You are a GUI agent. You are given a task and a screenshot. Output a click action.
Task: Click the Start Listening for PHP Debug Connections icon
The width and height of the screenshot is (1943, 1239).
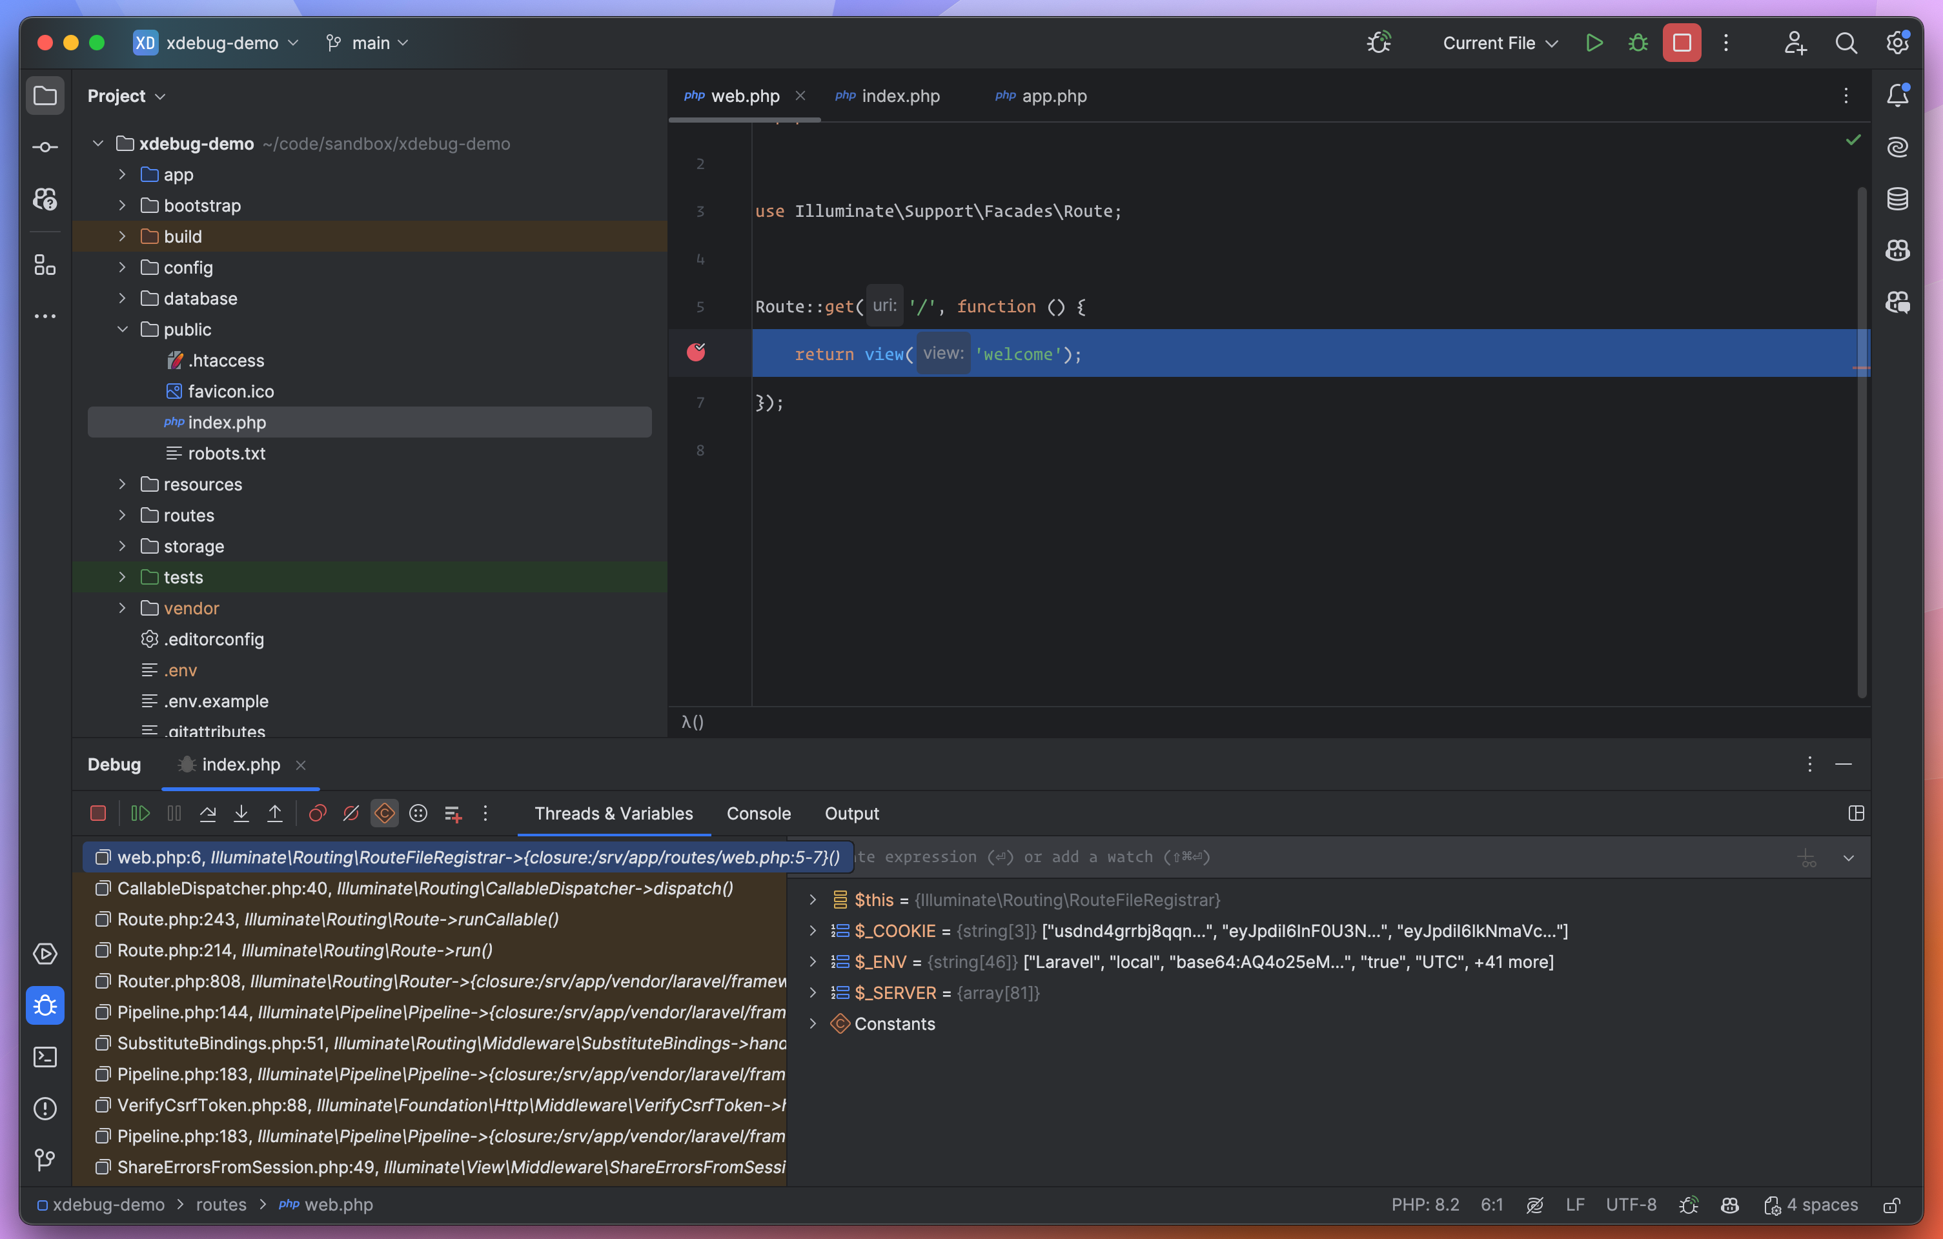pos(1379,43)
